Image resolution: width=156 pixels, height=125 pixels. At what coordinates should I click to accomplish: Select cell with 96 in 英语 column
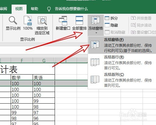[x=44, y=118]
